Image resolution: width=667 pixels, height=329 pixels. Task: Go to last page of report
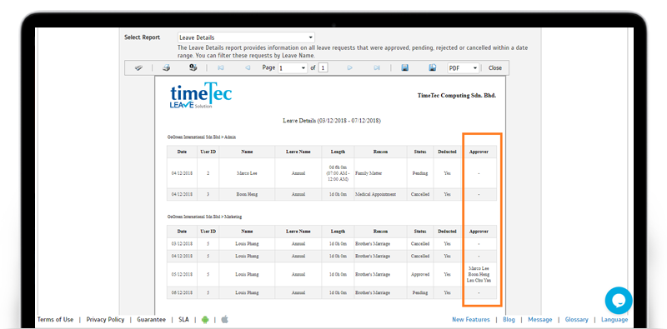(x=377, y=67)
